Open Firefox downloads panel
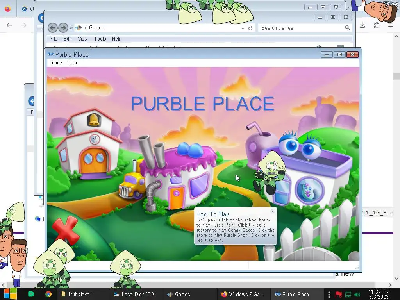Viewport: 400px width, 300px height. click(362, 25)
